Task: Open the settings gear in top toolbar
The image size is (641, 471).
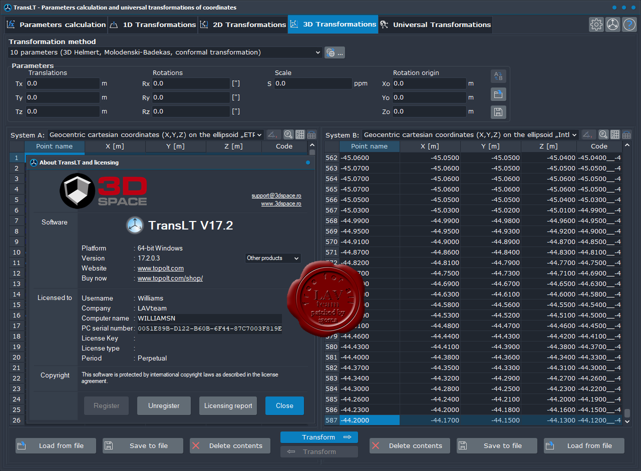Action: pos(596,24)
